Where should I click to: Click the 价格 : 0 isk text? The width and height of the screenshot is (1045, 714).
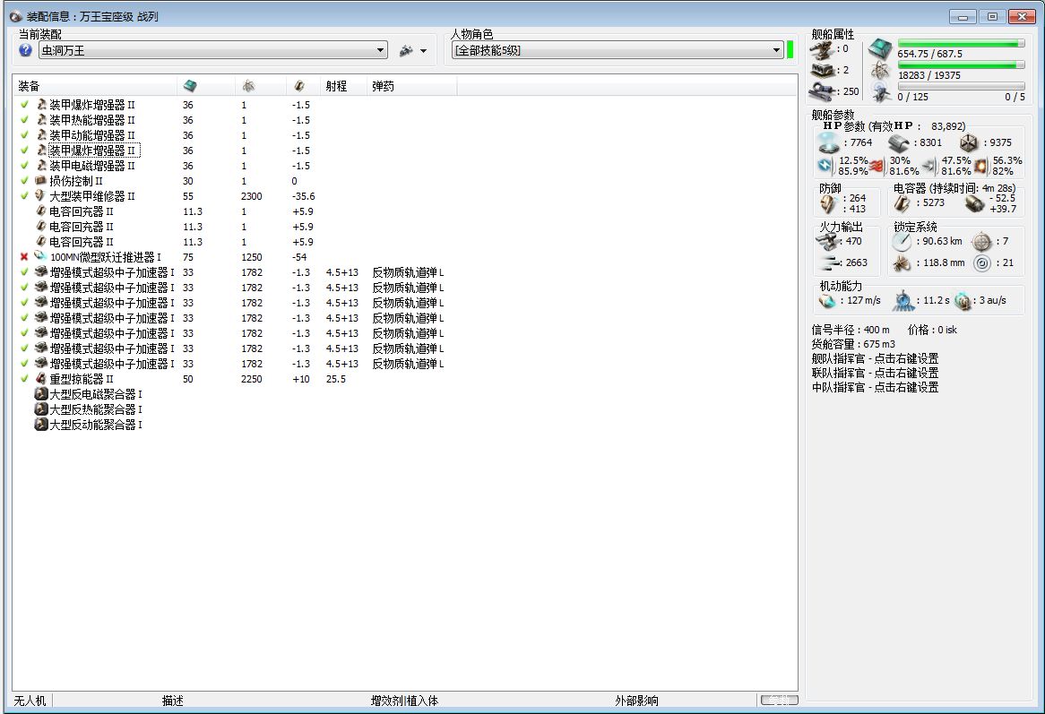pyautogui.click(x=932, y=330)
